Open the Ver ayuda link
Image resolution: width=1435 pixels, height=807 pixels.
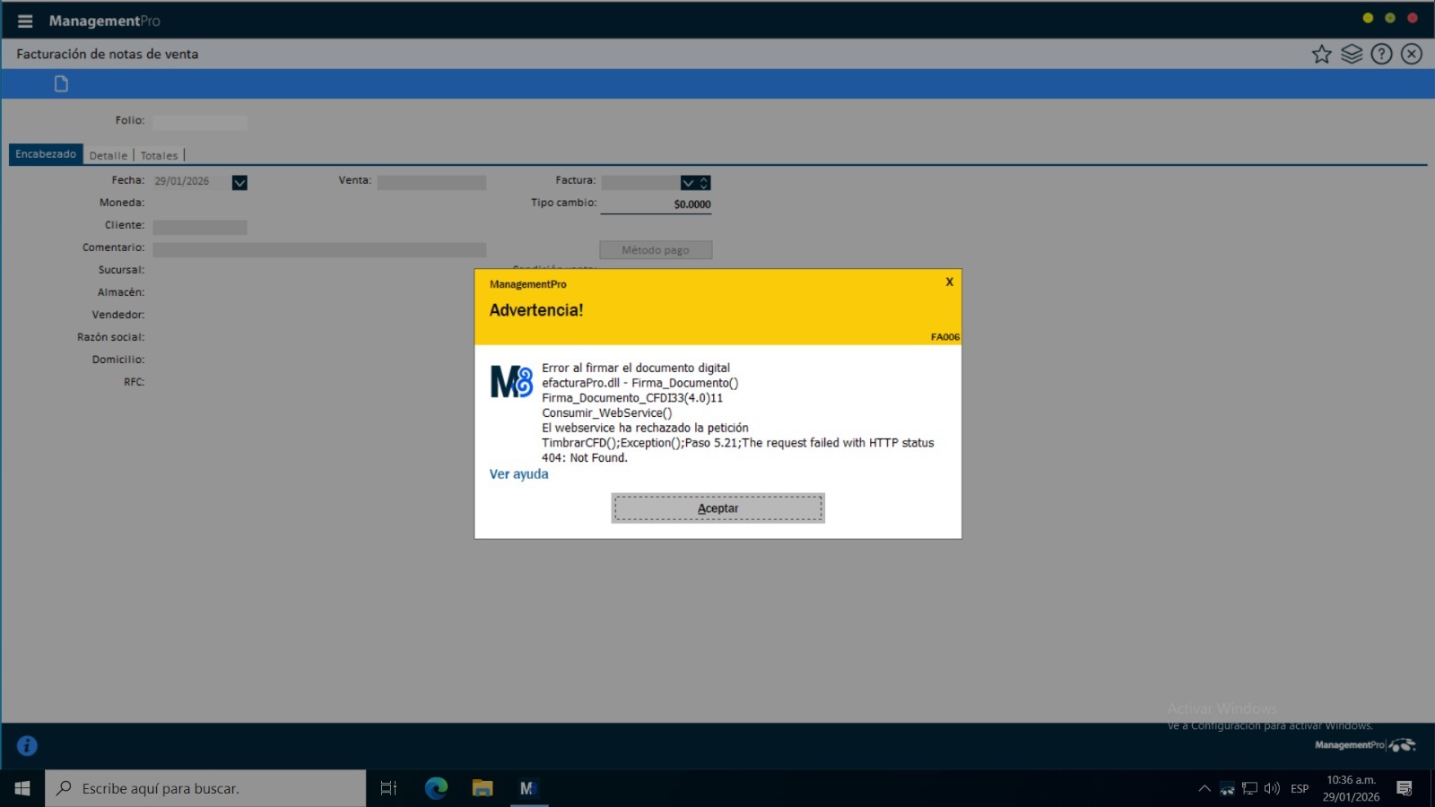coord(518,474)
